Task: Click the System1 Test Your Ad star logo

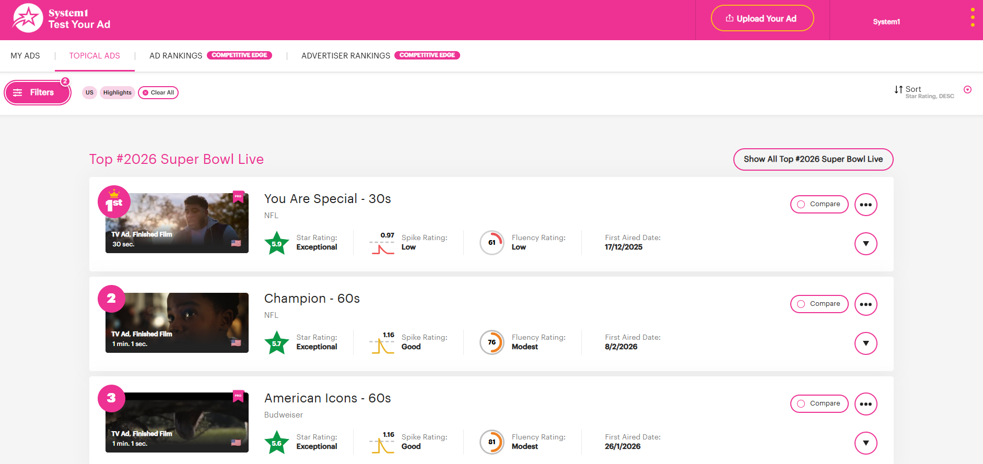Action: pyautogui.click(x=28, y=18)
